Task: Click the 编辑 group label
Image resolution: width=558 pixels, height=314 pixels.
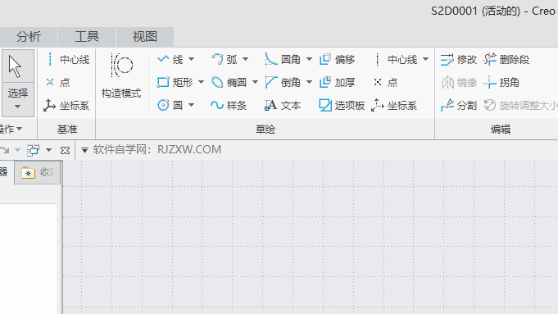Action: click(501, 130)
